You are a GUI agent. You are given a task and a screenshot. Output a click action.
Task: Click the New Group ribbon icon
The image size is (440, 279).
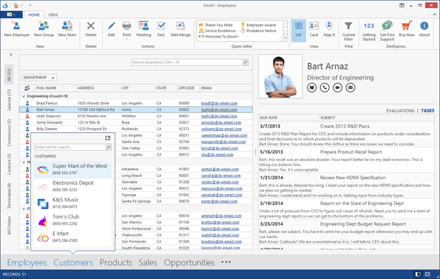44,26
